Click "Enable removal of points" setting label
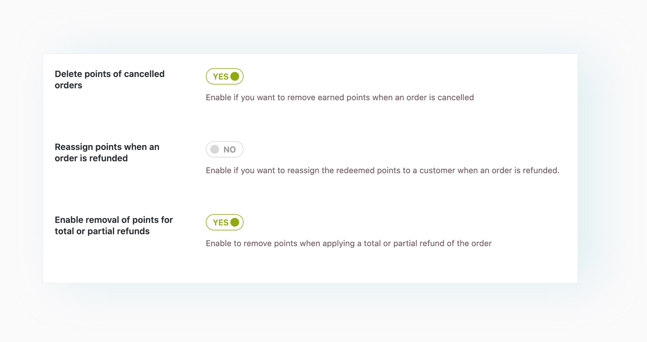The image size is (647, 342). pyautogui.click(x=114, y=220)
